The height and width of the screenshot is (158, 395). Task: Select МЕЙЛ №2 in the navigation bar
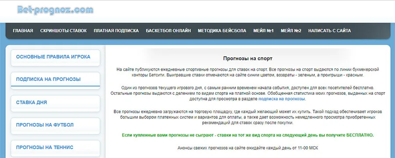pos(291,31)
